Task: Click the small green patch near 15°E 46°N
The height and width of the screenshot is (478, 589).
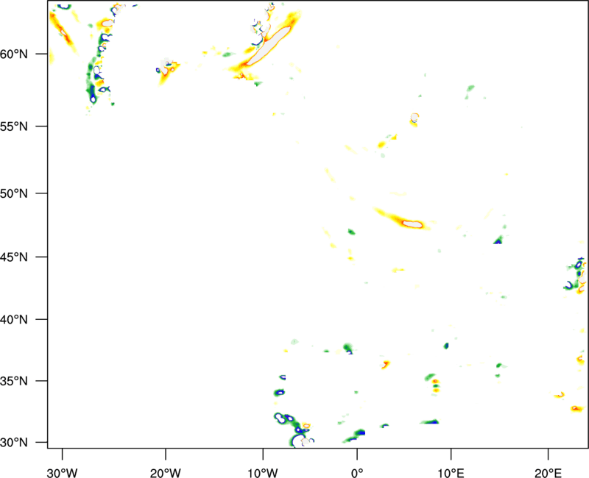Action: pos(498,239)
